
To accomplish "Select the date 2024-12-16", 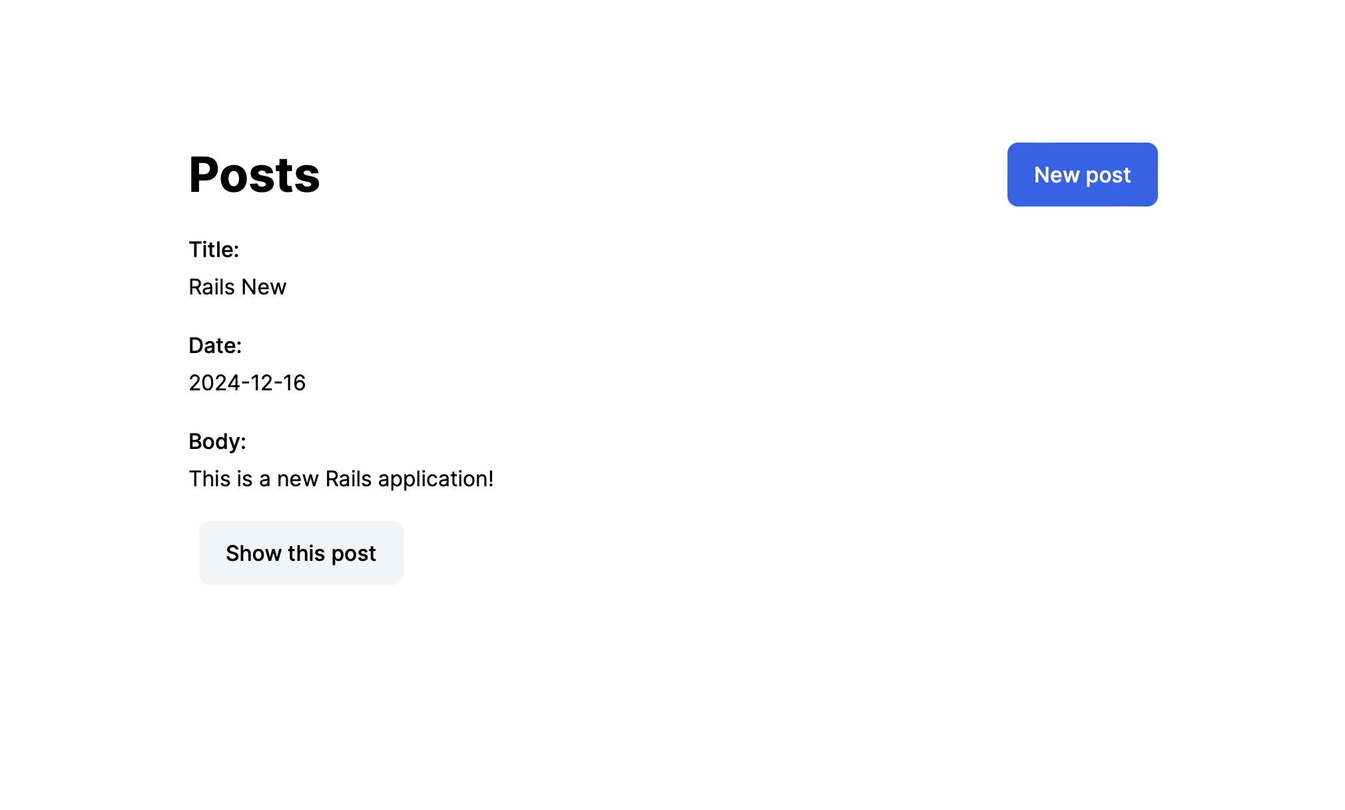I will (247, 382).
